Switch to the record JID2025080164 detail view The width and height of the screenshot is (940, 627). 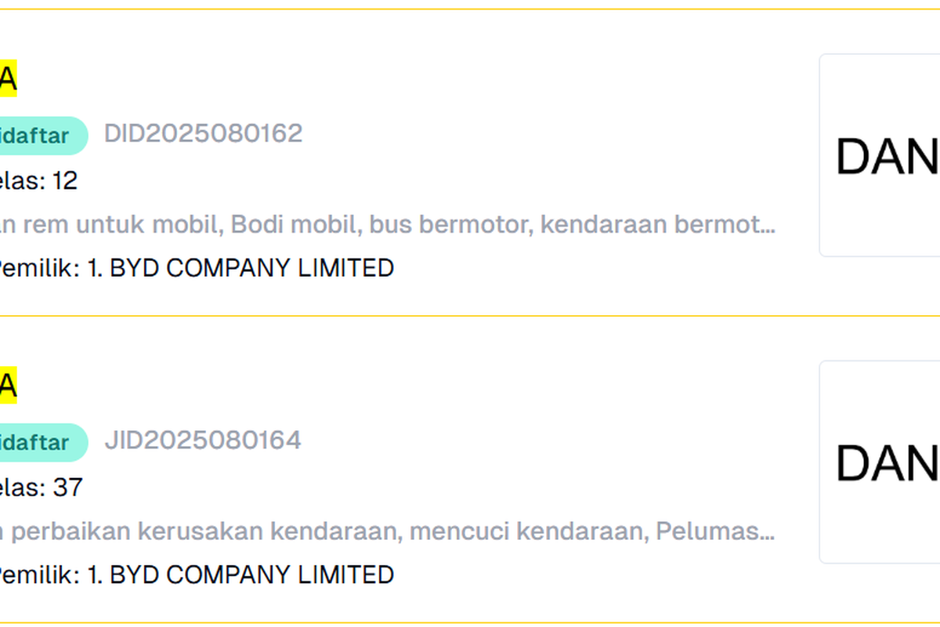tap(204, 440)
